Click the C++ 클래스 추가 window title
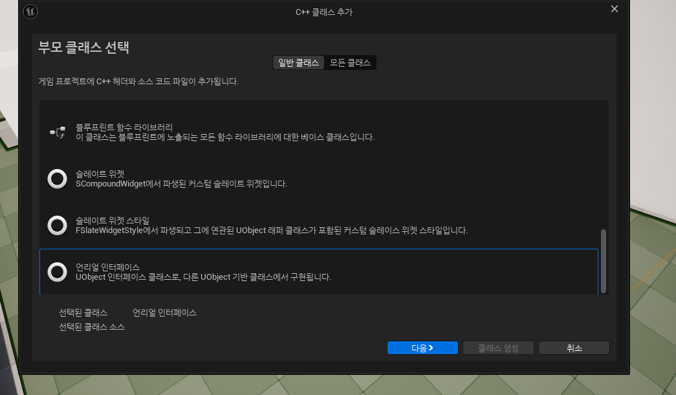This screenshot has height=395, width=676. point(324,12)
